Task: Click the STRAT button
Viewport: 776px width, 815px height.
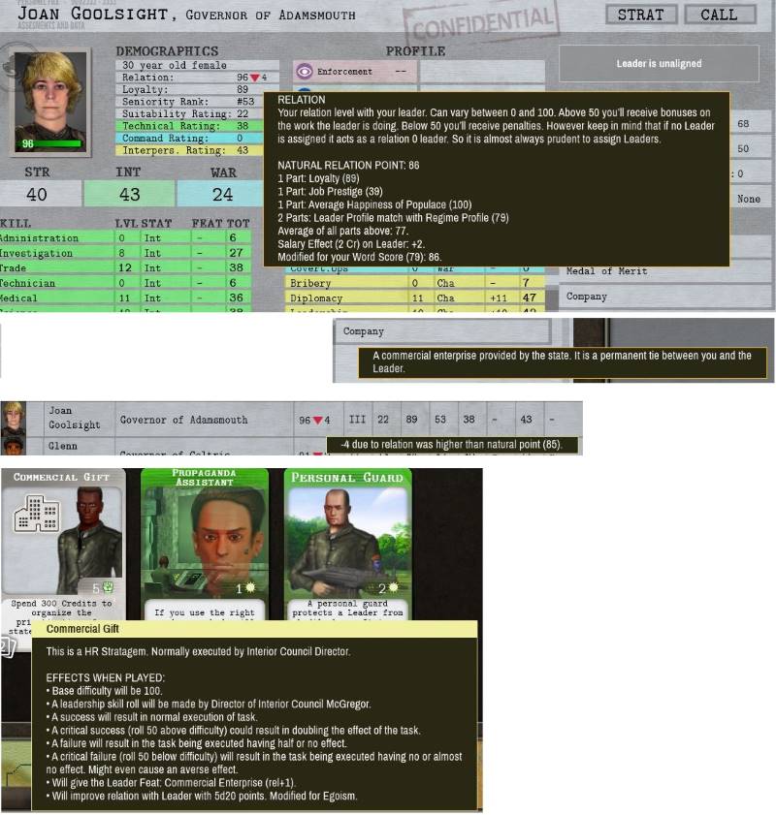Action: pyautogui.click(x=641, y=15)
